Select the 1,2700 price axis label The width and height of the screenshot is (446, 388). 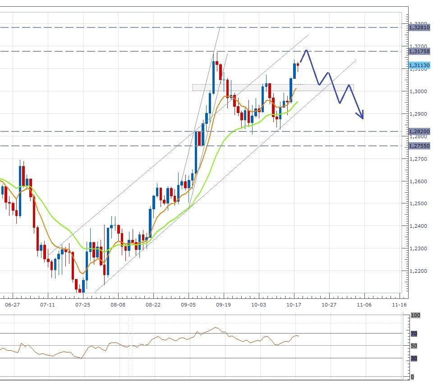(418, 159)
